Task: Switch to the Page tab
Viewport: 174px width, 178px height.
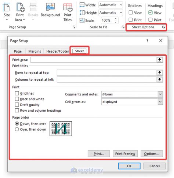Action: coord(18,51)
